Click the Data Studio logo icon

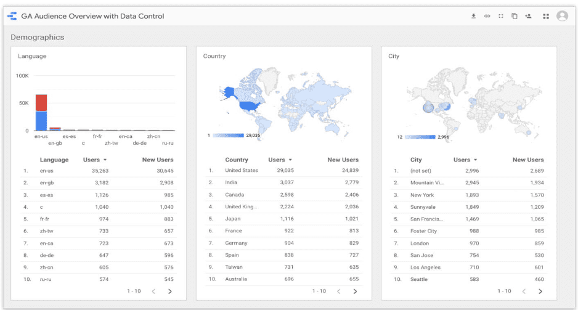click(12, 16)
